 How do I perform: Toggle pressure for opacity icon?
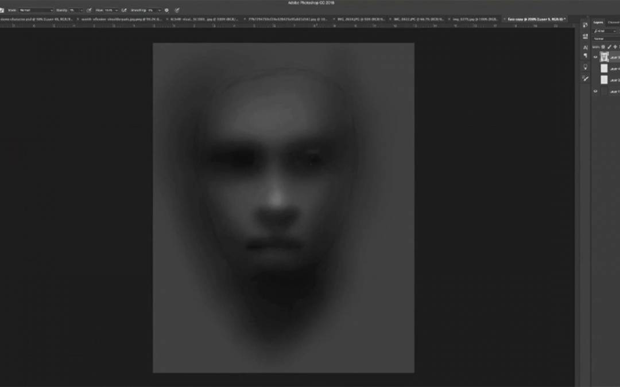click(x=89, y=10)
